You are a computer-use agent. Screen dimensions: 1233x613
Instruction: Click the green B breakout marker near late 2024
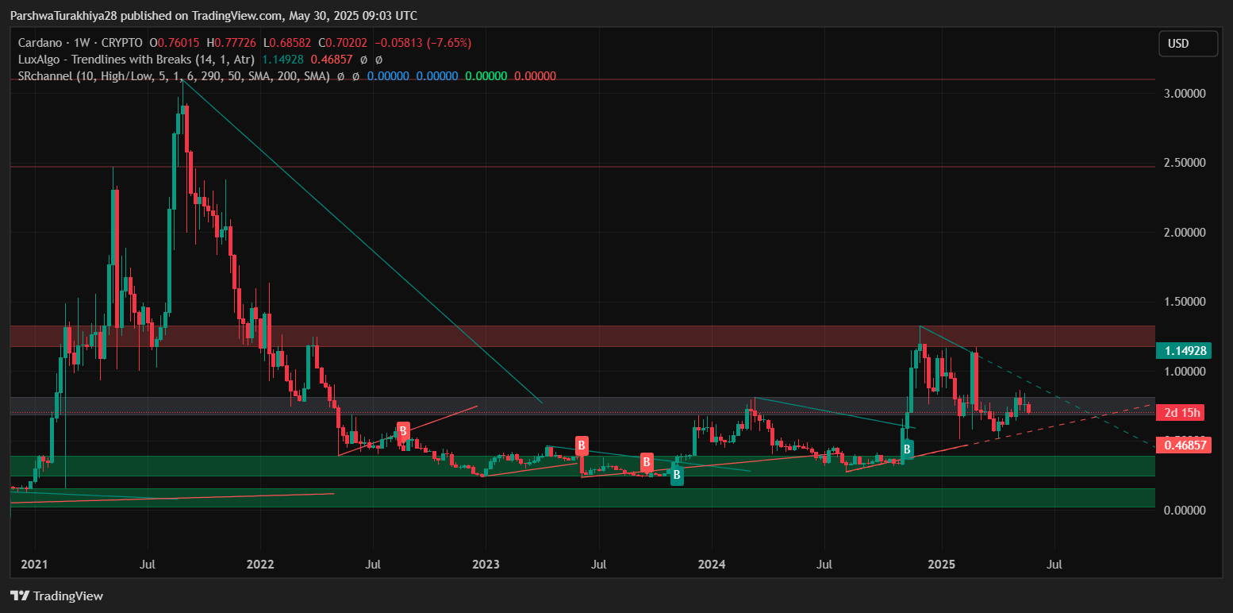pos(906,449)
